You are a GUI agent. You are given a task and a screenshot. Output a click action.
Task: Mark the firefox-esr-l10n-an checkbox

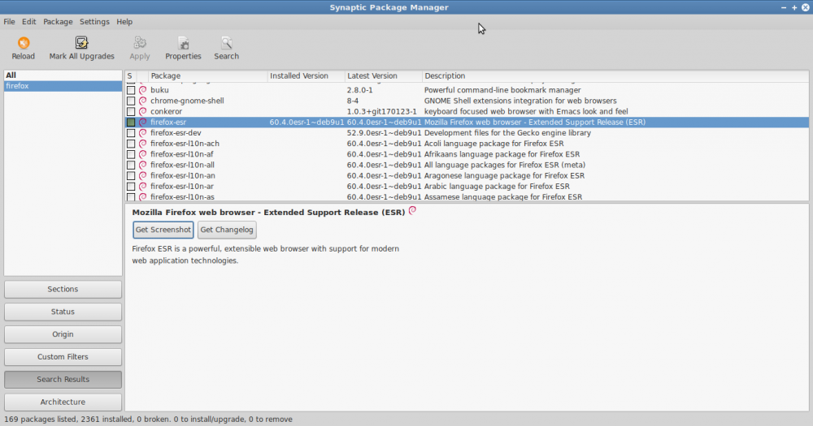[x=131, y=175]
